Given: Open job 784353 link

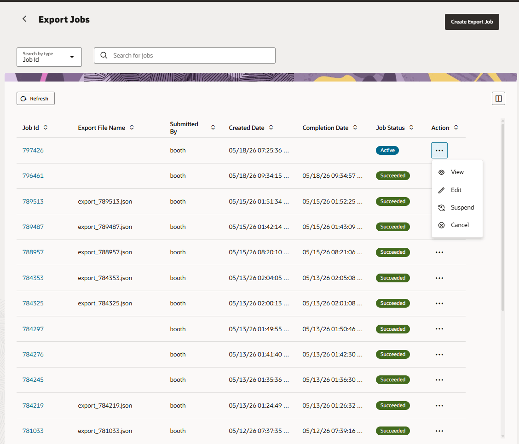Looking at the screenshot, I should click(33, 278).
